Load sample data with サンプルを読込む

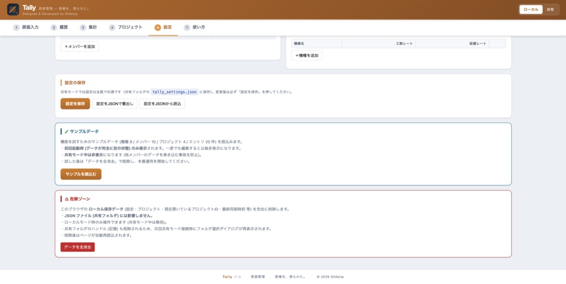(x=81, y=174)
